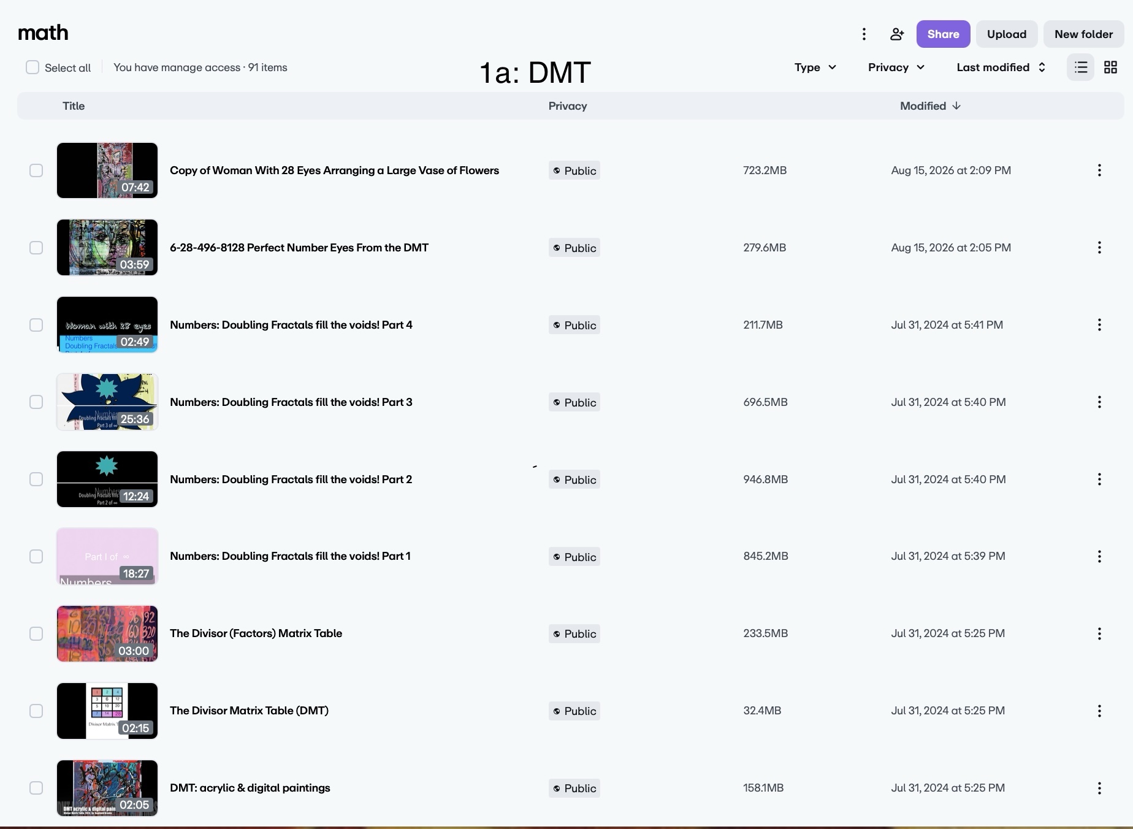Sort by the Modified column header

(930, 106)
